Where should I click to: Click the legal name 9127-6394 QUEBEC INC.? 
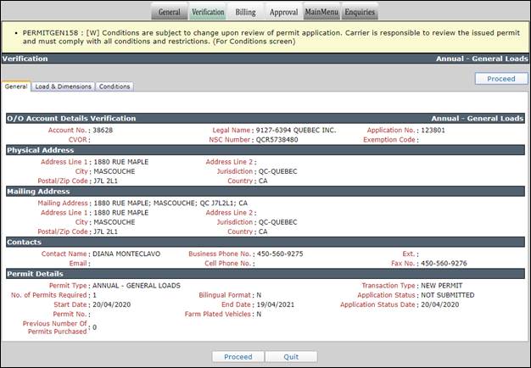coord(296,130)
